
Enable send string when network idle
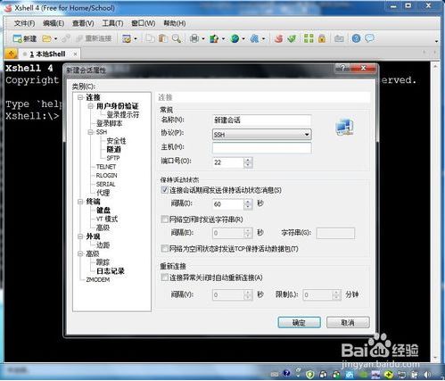pyautogui.click(x=164, y=219)
